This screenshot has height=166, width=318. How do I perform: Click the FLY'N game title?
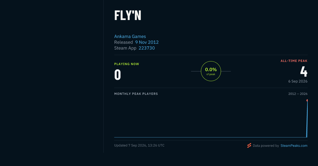(128, 16)
